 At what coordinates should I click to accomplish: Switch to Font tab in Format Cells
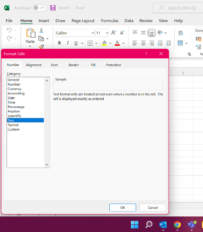tap(54, 65)
